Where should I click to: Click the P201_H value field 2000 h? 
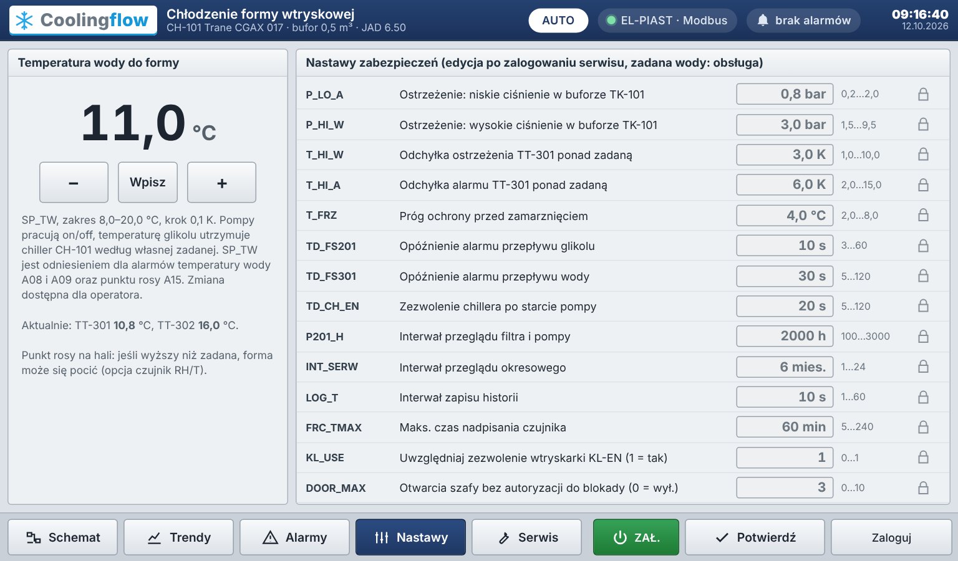(x=785, y=337)
